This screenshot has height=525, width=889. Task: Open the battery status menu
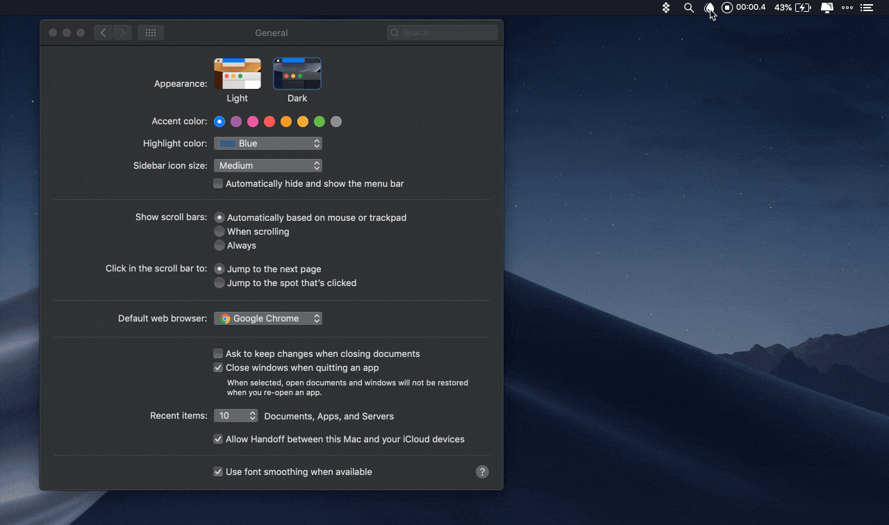[x=803, y=8]
